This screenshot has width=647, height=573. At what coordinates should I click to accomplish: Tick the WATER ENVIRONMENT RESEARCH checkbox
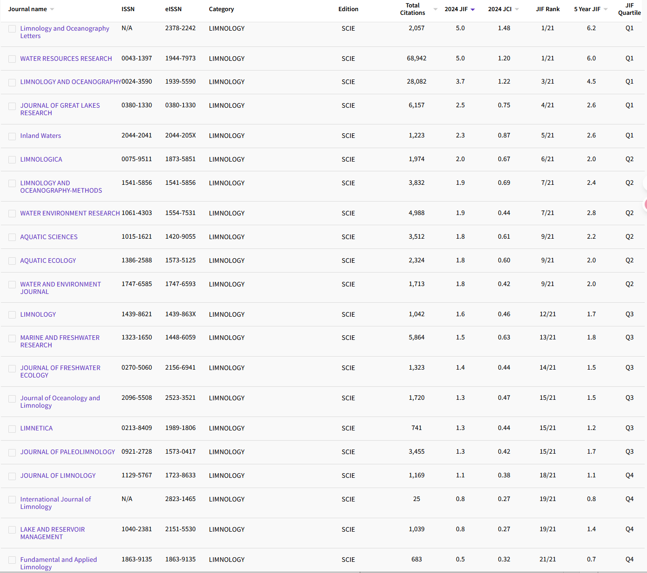pyautogui.click(x=12, y=214)
